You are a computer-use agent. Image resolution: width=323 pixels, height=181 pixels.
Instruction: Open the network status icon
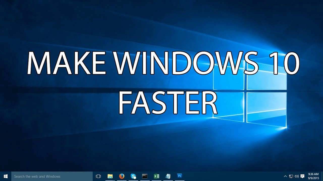point(291,176)
